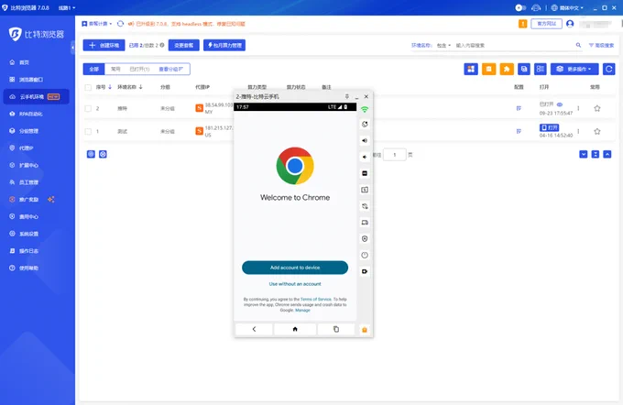Click the change plan button
Viewport: 623px width, 405px height.
[x=183, y=45]
